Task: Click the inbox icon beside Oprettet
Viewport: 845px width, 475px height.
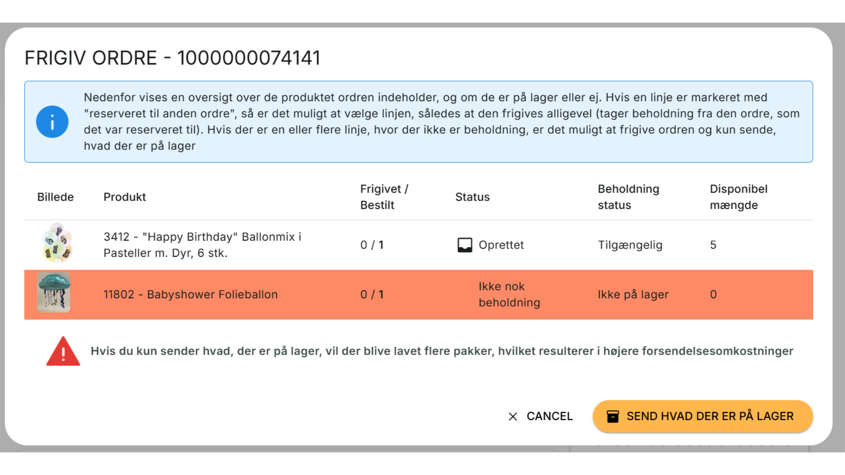Action: [x=465, y=245]
